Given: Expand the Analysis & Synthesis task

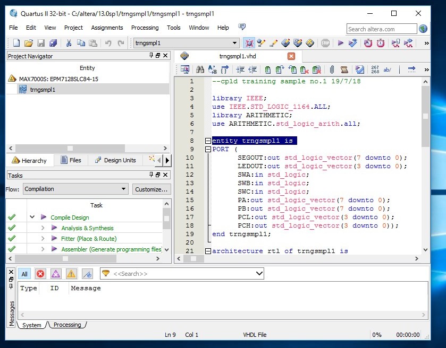Looking at the screenshot, I should [43, 228].
